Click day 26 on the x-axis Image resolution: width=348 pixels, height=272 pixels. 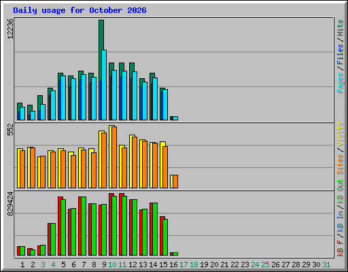pyautogui.click(x=275, y=265)
